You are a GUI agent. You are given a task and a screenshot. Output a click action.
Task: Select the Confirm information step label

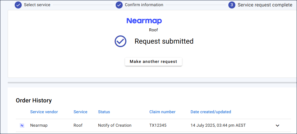144,5
